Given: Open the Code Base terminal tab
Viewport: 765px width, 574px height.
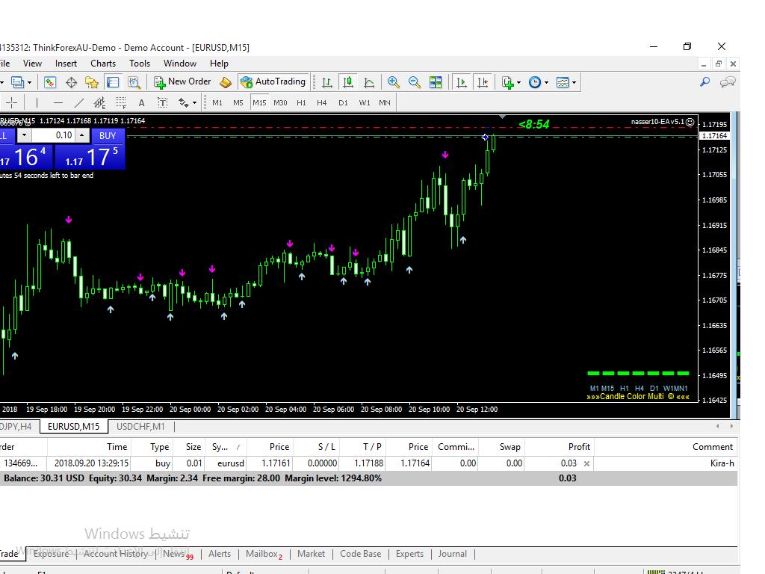Looking at the screenshot, I should [361, 554].
